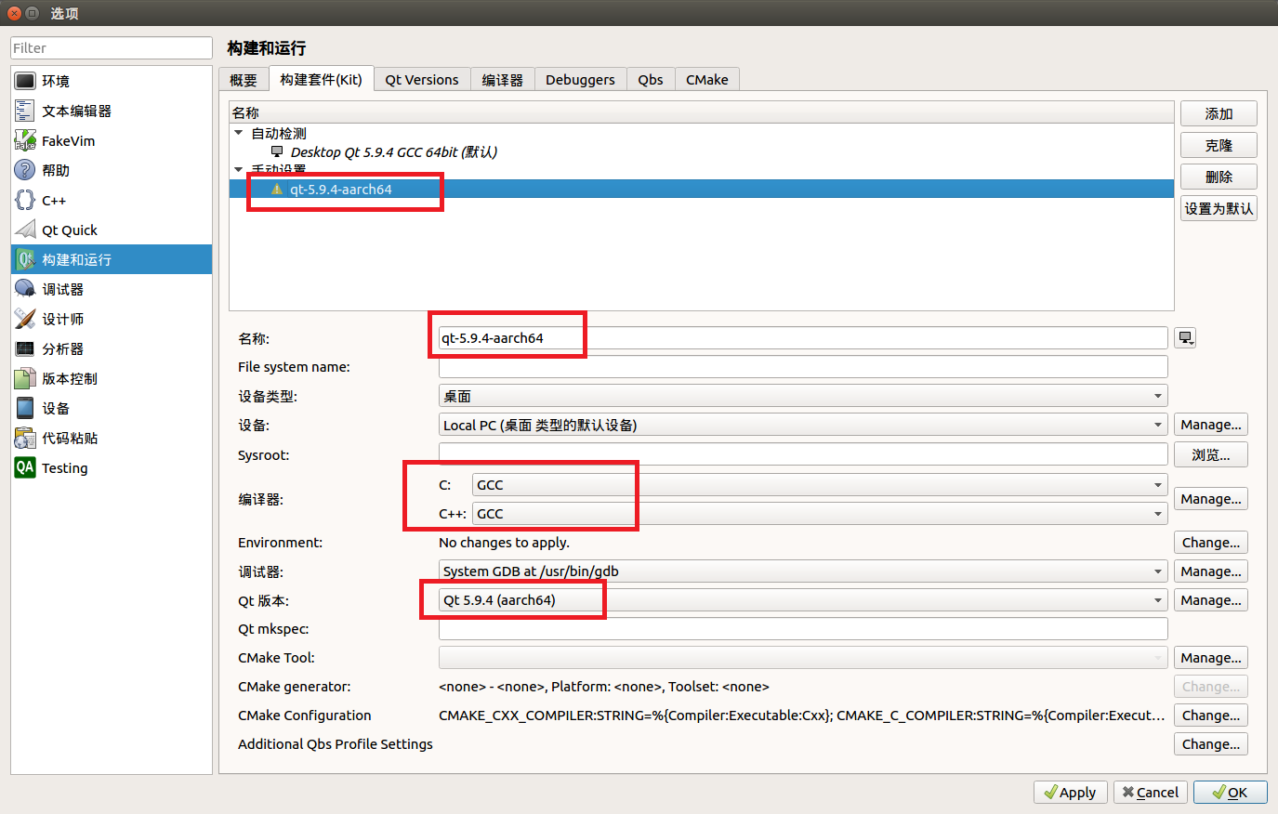Click the 名称 column header
Viewport: 1278px width, 814px height.
(x=702, y=112)
